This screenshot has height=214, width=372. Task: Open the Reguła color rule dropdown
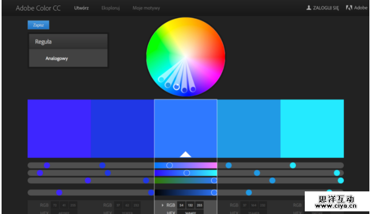pos(68,42)
